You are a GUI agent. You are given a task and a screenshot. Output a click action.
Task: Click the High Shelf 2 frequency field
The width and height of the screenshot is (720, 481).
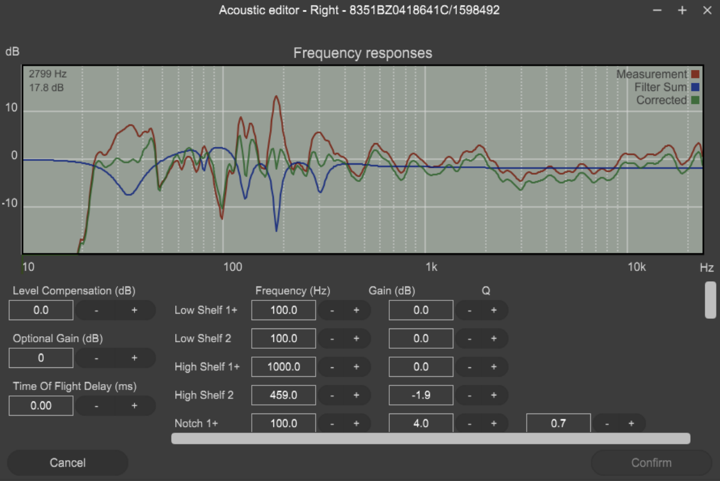coord(283,395)
